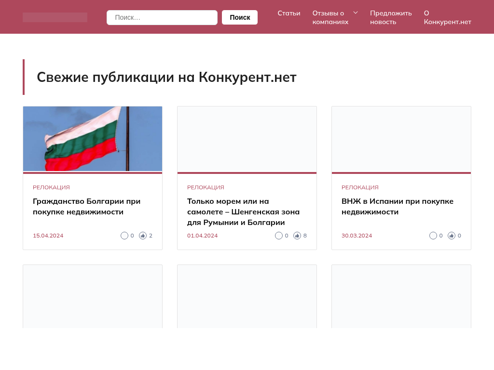Click date 15.04.2024 on Болгарии card

48,236
